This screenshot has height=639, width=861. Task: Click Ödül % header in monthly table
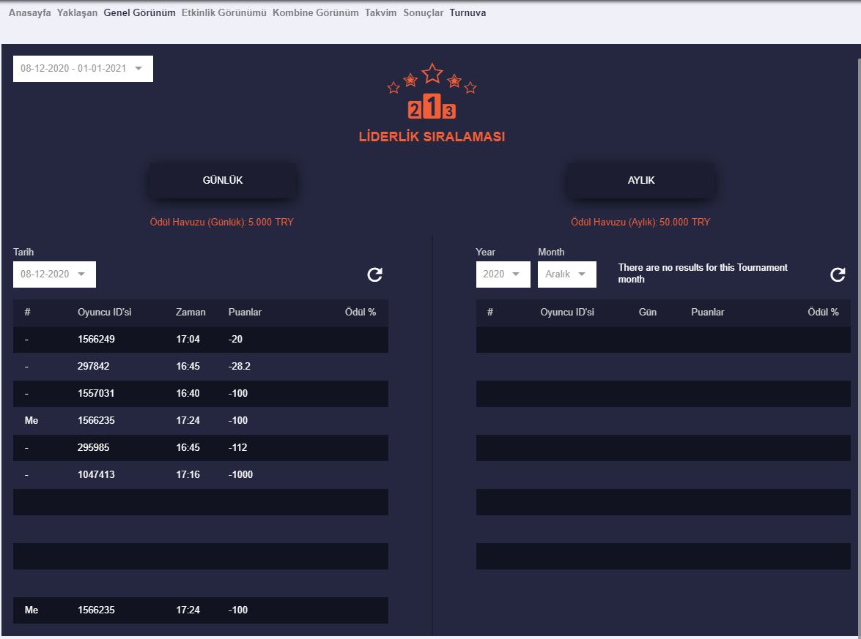(x=823, y=312)
